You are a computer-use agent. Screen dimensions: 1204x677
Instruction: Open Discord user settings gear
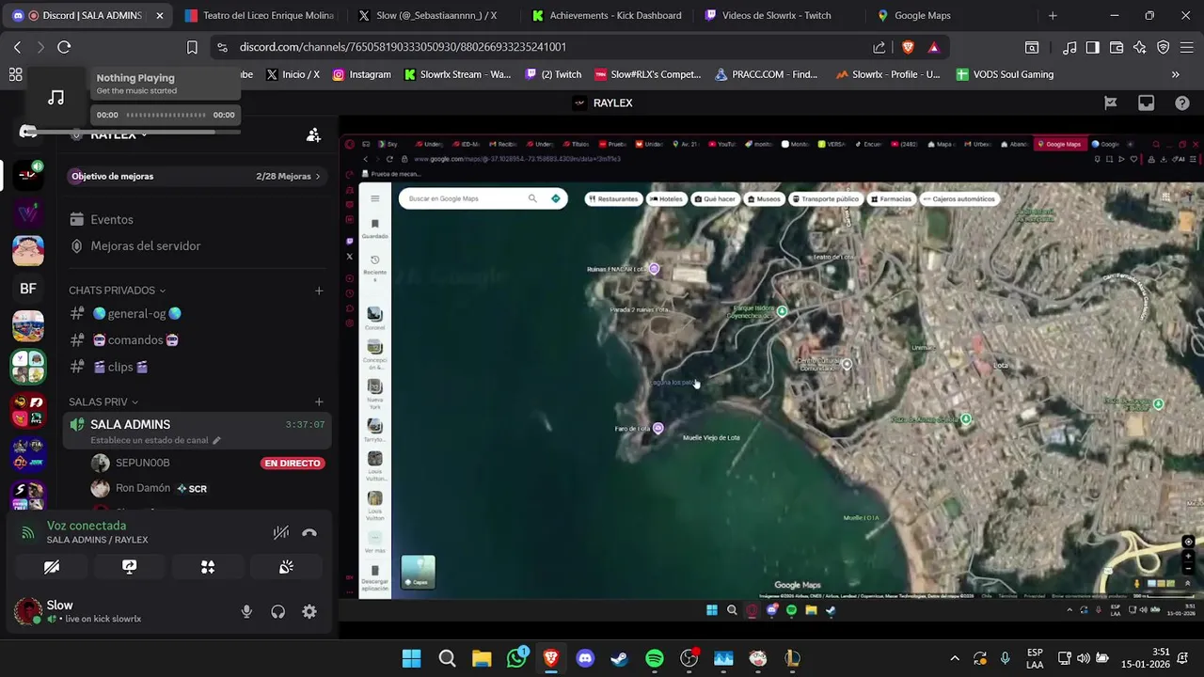309,612
